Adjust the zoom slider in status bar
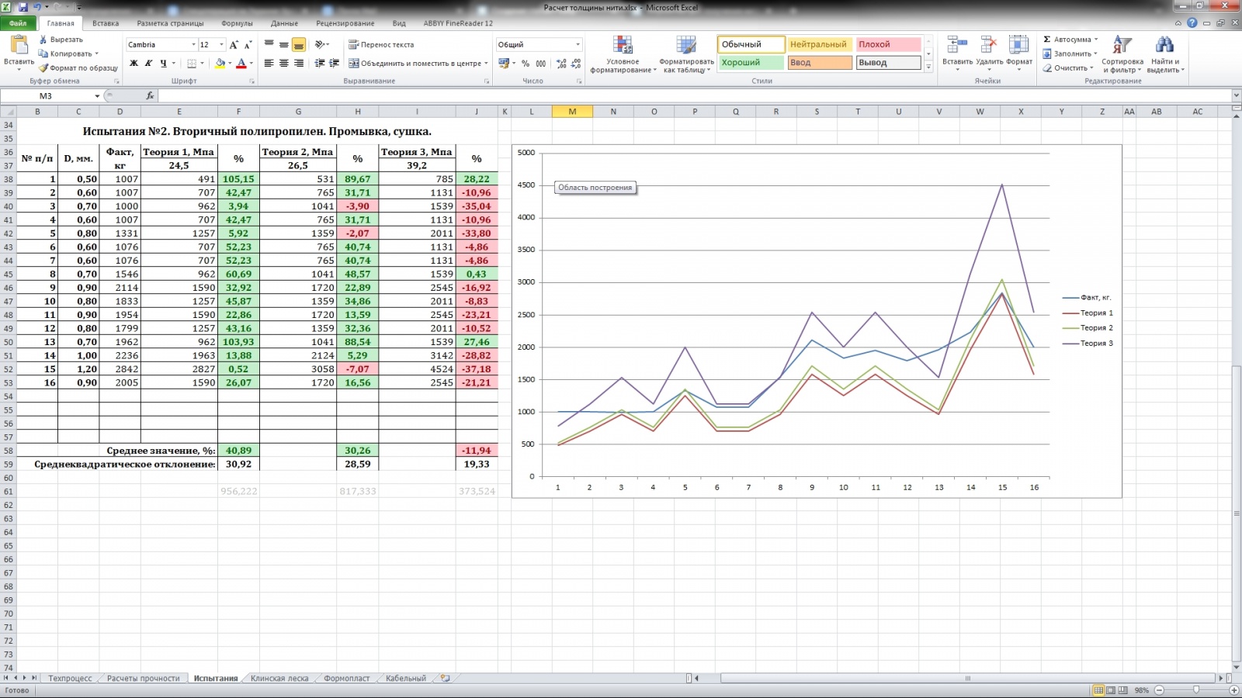The image size is (1242, 698). 1196,690
